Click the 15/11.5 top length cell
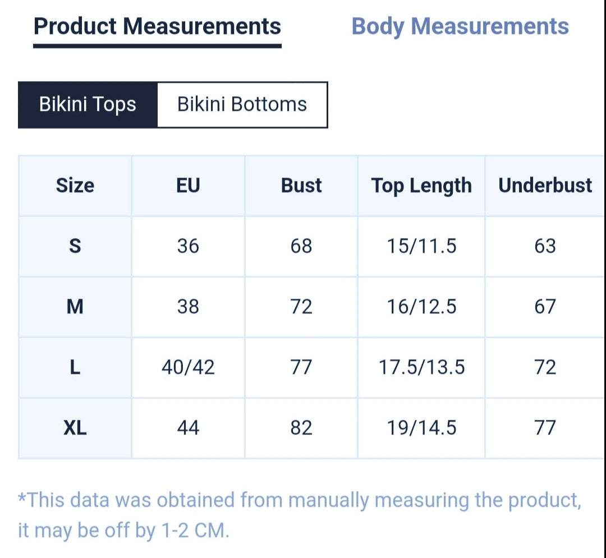This screenshot has width=606, height=558. click(421, 246)
